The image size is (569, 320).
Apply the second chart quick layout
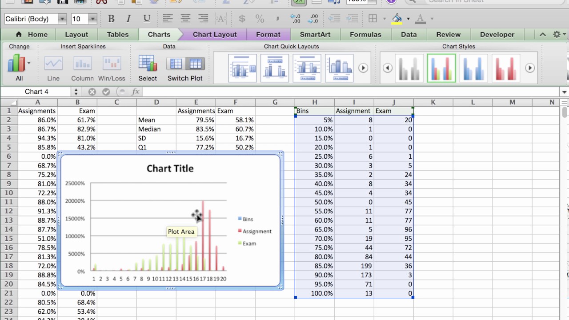point(275,68)
